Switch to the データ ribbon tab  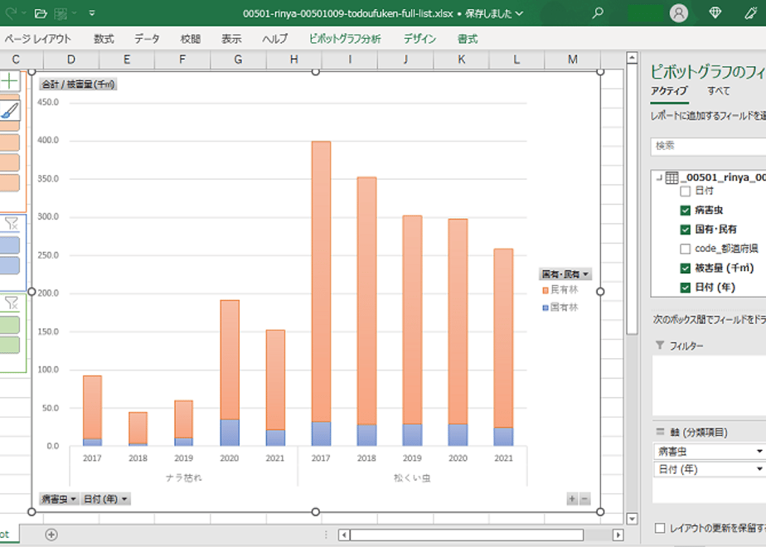(x=147, y=39)
